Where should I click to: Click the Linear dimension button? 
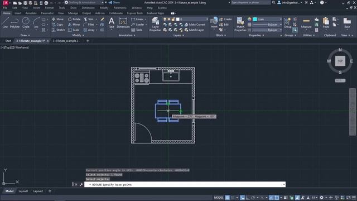(x=138, y=19)
